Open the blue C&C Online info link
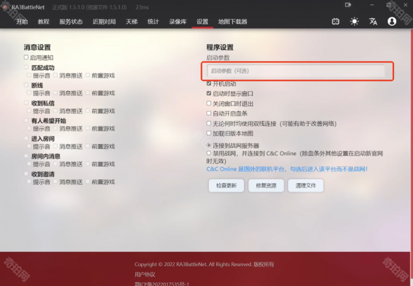The width and height of the screenshot is (413, 286). coord(287,169)
